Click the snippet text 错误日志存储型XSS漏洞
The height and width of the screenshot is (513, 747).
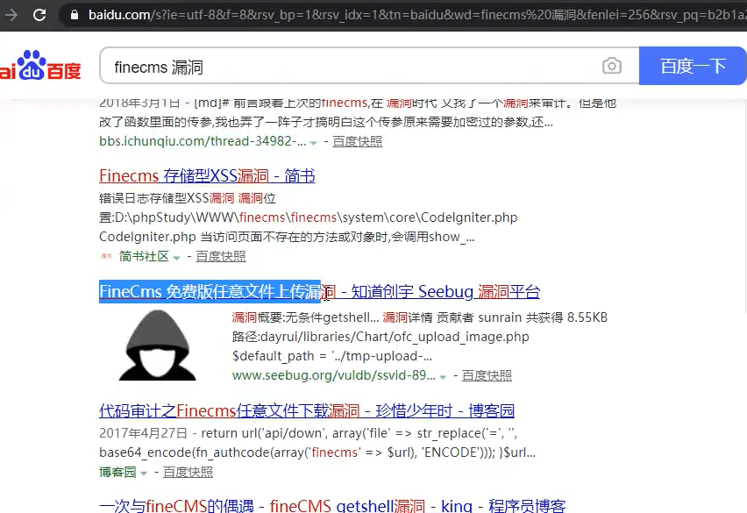pyautogui.click(x=188, y=198)
